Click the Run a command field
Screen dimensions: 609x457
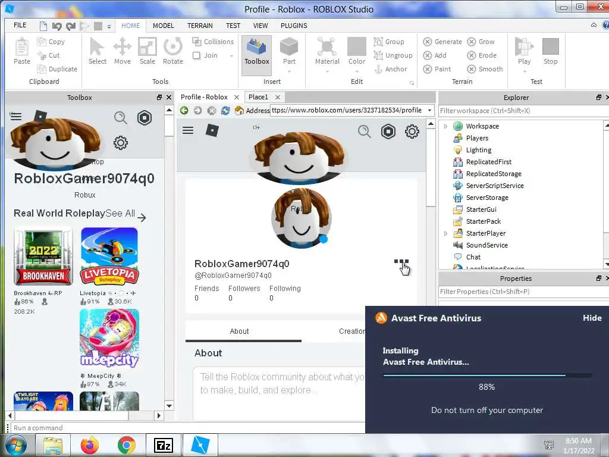[187, 428]
